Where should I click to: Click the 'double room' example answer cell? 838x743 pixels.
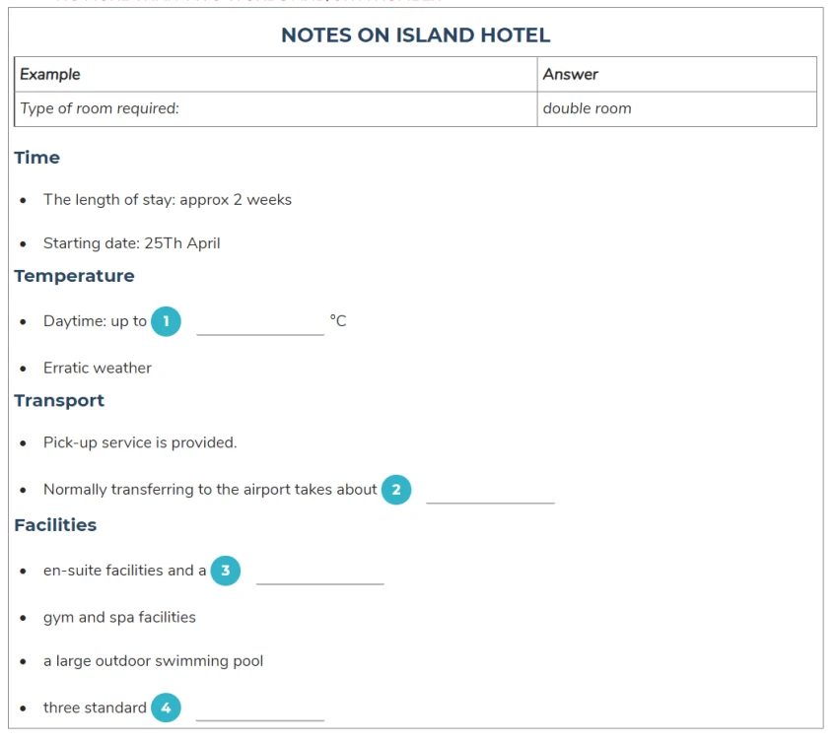(676, 109)
